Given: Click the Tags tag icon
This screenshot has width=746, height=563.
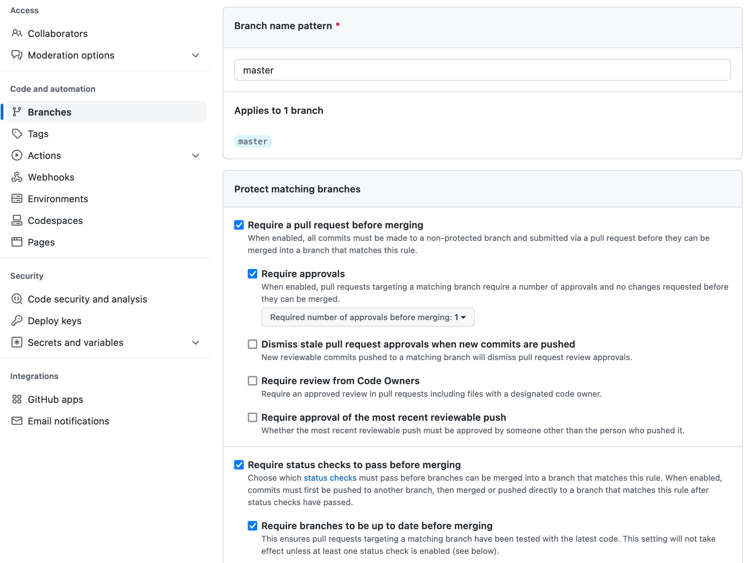Looking at the screenshot, I should coord(17,133).
